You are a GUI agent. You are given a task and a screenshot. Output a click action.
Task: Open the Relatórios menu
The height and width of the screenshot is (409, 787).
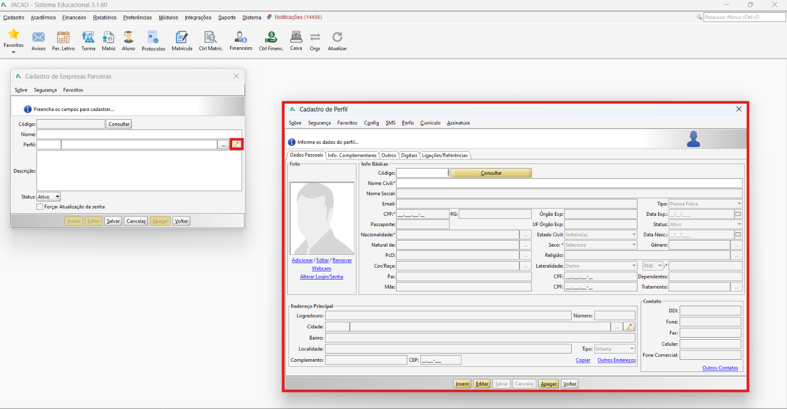click(105, 17)
